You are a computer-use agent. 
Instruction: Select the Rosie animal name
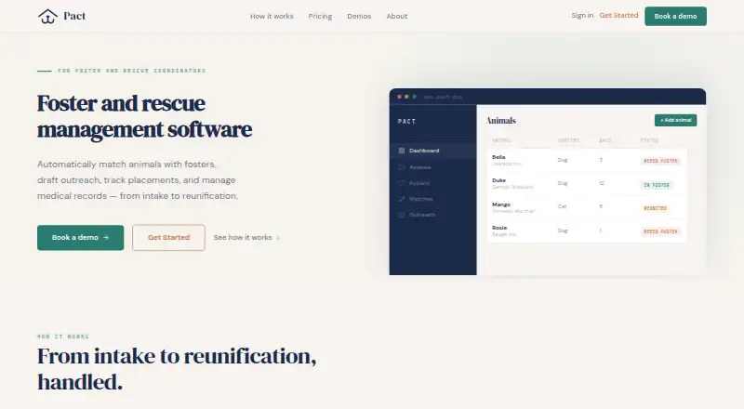[x=499, y=228]
